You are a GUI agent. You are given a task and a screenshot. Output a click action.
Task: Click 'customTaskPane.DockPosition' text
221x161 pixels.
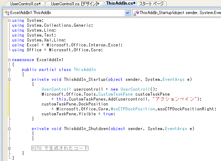[x=75, y=104]
